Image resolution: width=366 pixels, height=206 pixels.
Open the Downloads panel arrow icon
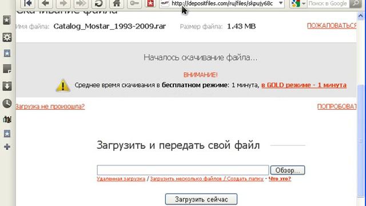7,86
